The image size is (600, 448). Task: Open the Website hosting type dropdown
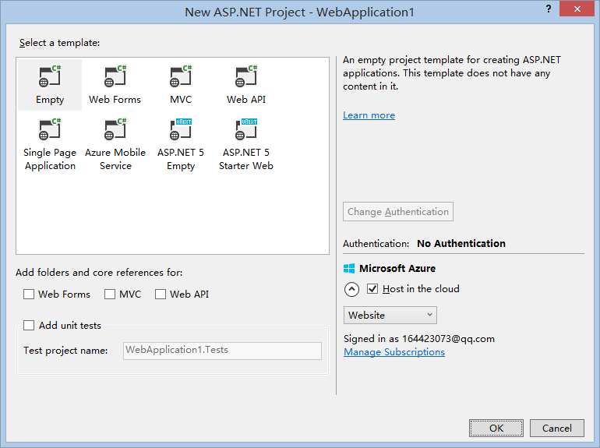pos(390,316)
